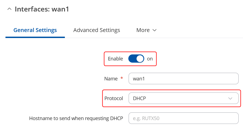
Task: Click the Interfaces: wan1 section heading
Action: [42, 9]
